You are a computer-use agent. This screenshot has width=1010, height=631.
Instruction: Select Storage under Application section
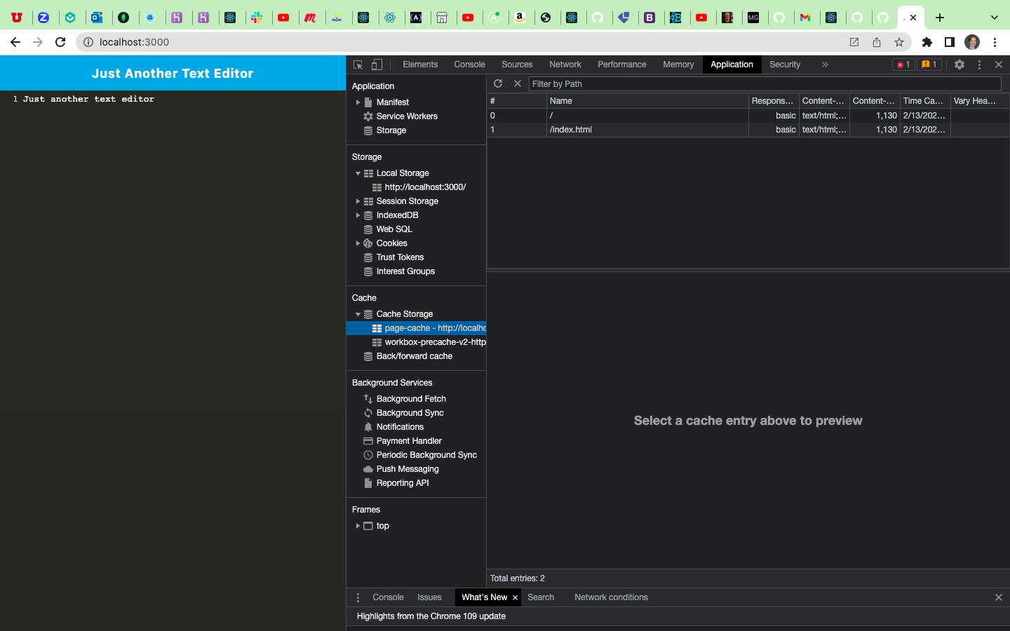(391, 130)
